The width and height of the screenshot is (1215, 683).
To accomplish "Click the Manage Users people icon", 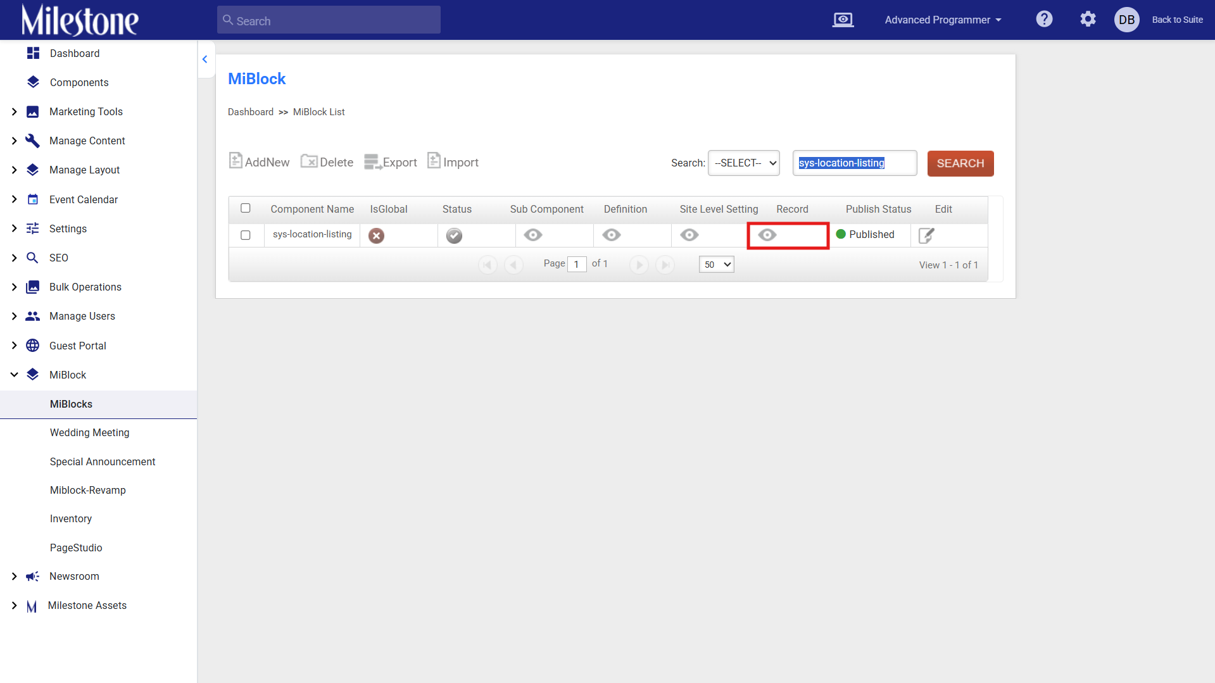I will (x=32, y=316).
